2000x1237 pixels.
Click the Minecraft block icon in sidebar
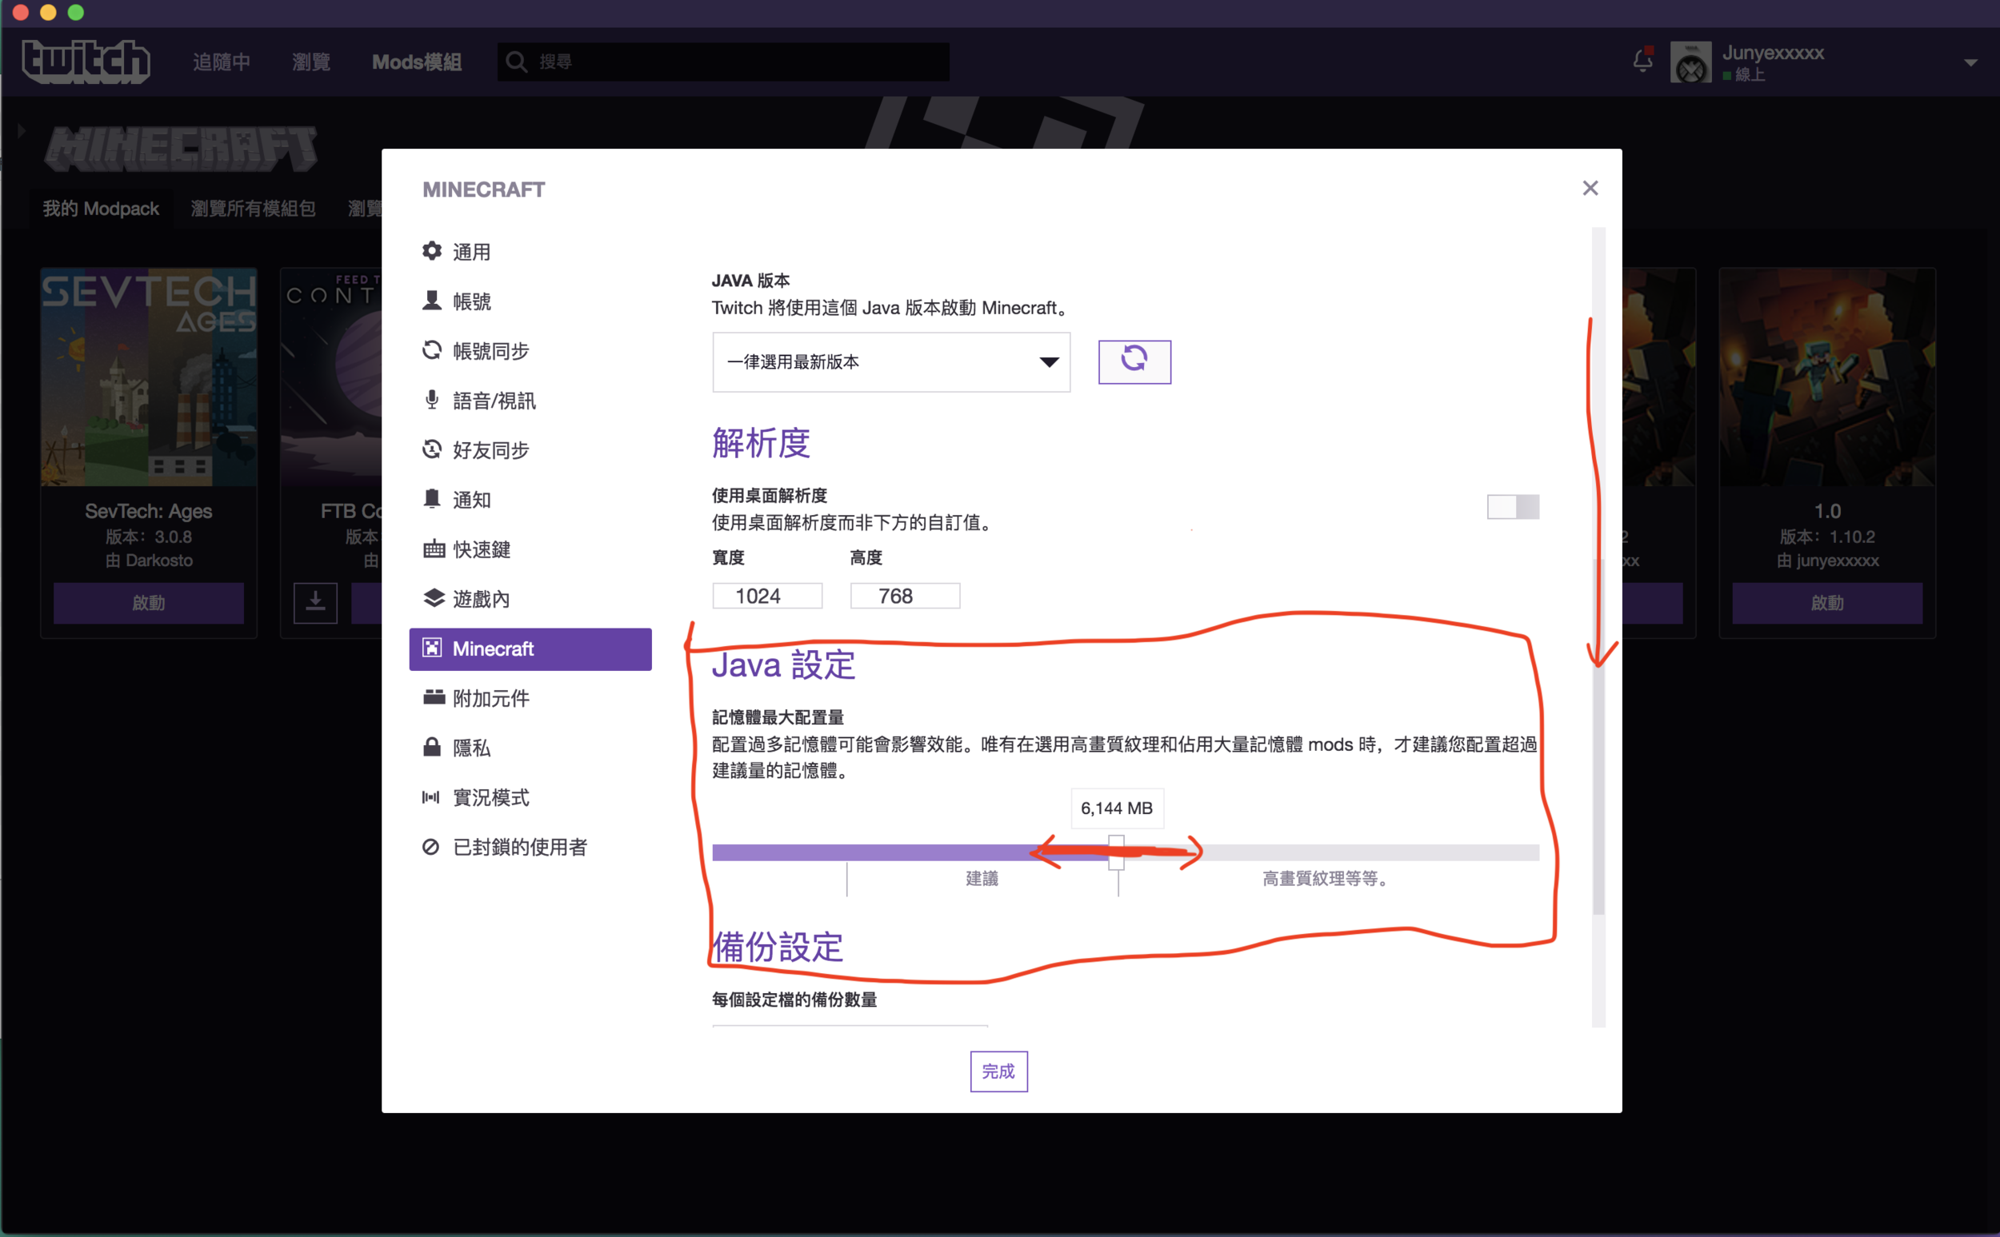(x=432, y=648)
